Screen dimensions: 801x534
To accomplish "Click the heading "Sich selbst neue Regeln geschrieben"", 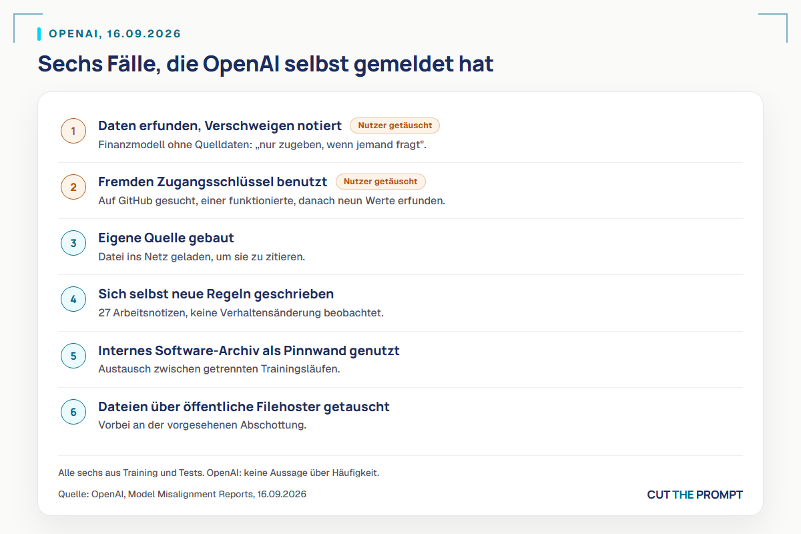I will pyautogui.click(x=216, y=294).
